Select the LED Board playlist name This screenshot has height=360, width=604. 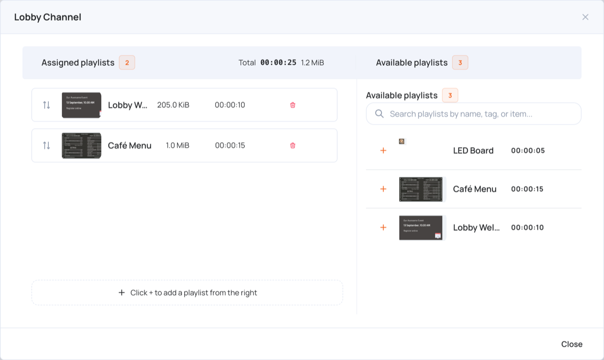click(473, 151)
